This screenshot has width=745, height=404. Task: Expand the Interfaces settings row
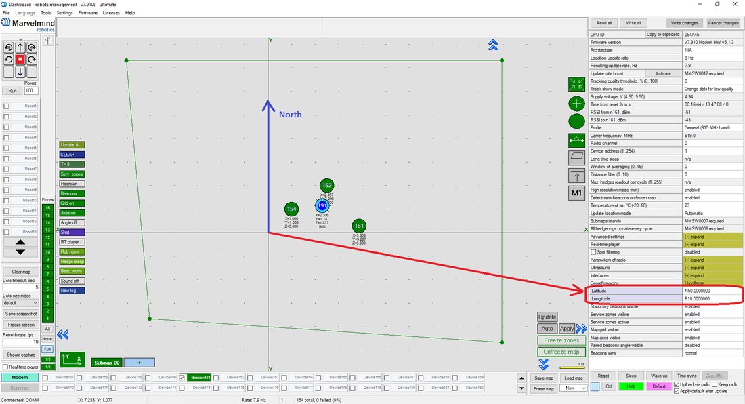click(712, 276)
